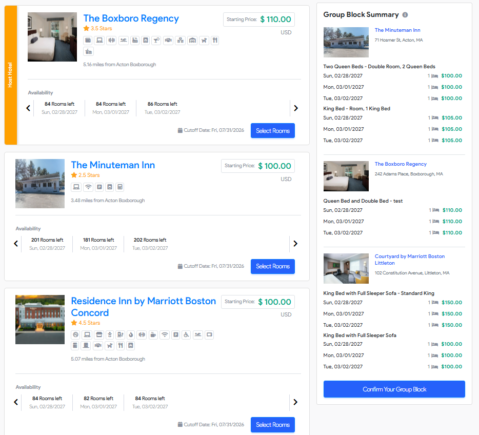Show previous availability dates for Residence Inn

[x=16, y=402]
